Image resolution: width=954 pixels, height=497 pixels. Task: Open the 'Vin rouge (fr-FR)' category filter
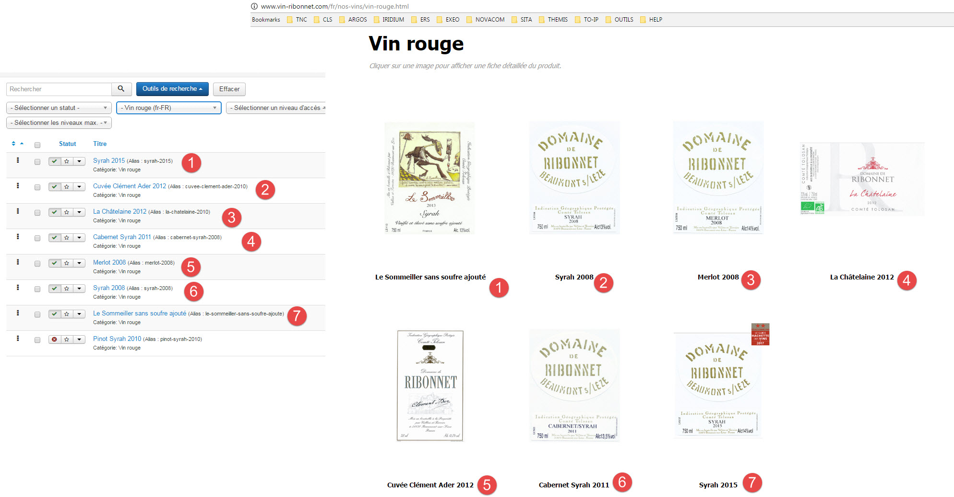169,108
